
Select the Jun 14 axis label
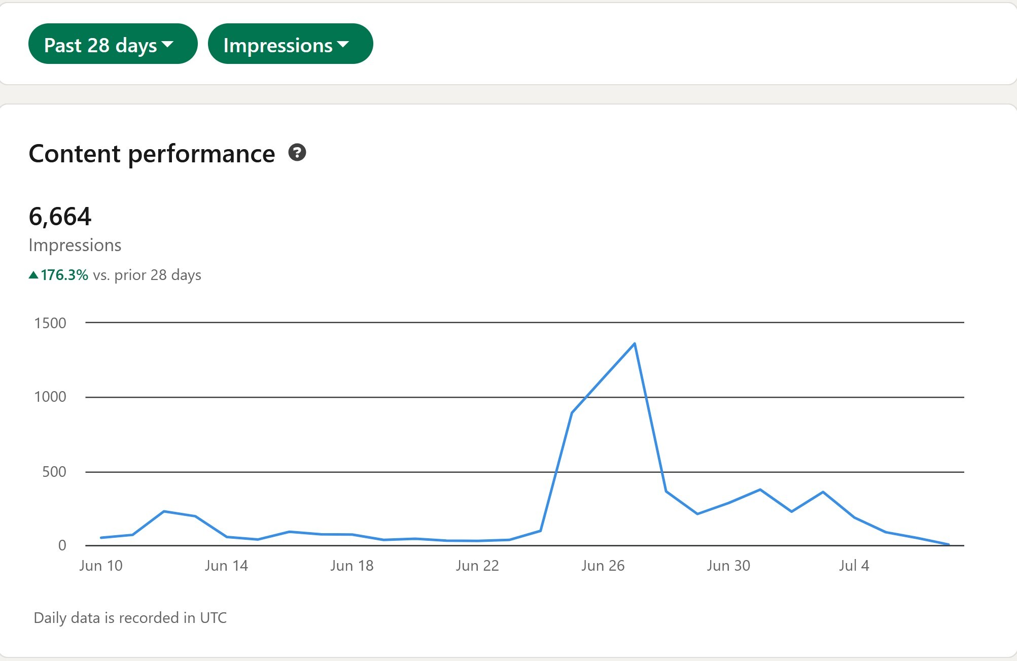pyautogui.click(x=226, y=566)
